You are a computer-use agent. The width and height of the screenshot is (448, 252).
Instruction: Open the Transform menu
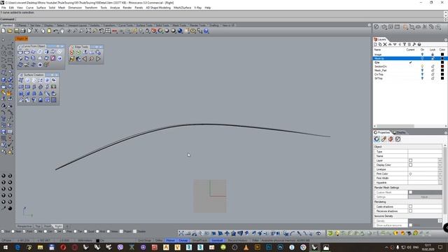click(x=91, y=8)
